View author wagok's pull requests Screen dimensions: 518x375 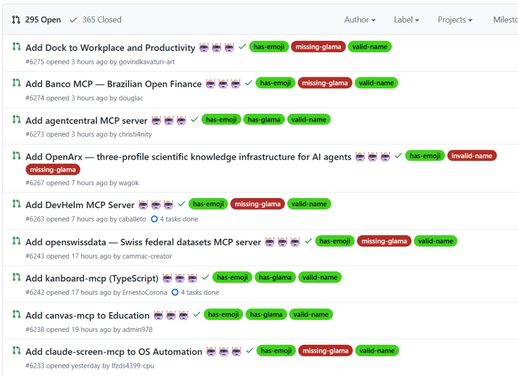click(x=129, y=183)
